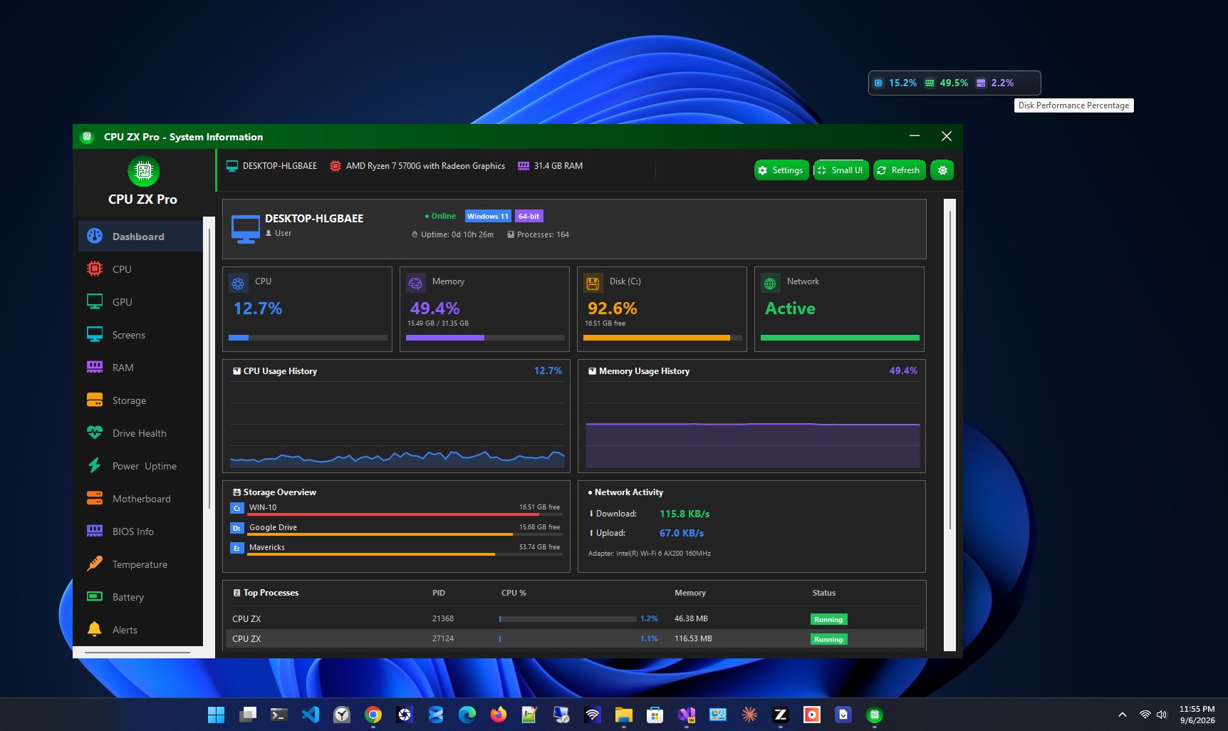1228x731 pixels.
Task: Select the RAM memory-chip icon in sidebar
Action: tap(95, 367)
